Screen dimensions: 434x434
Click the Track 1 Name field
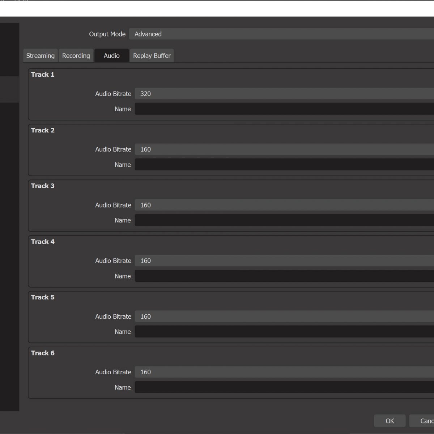pos(284,109)
